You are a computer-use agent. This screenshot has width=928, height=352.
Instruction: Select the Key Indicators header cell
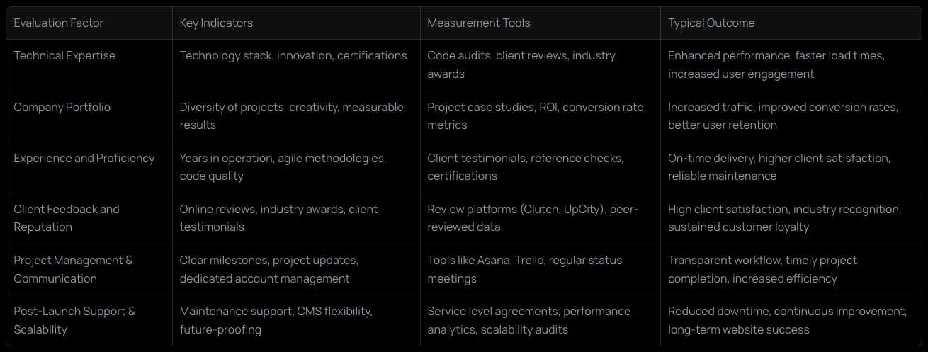(296, 23)
